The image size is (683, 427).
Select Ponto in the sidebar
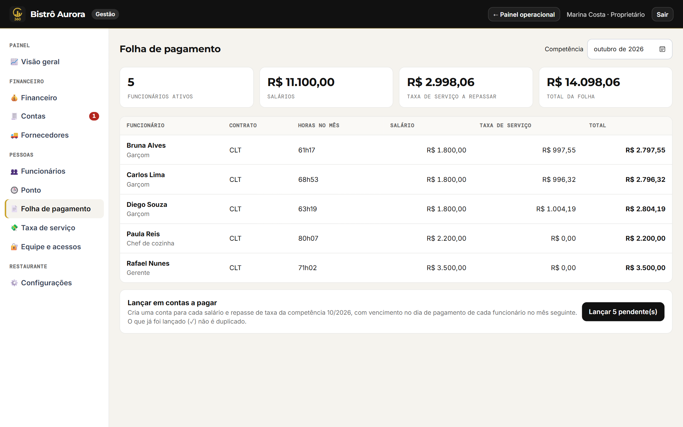(x=54, y=190)
